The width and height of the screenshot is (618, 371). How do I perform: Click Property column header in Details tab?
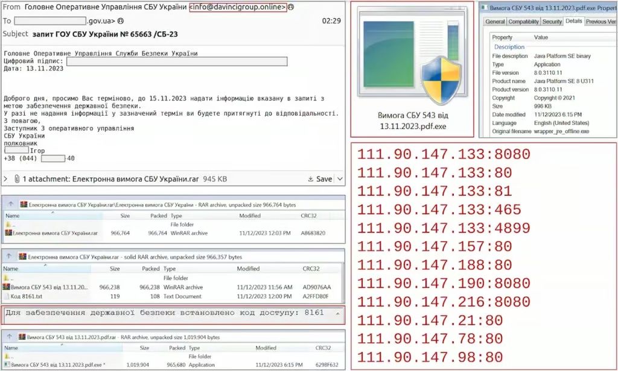(502, 37)
